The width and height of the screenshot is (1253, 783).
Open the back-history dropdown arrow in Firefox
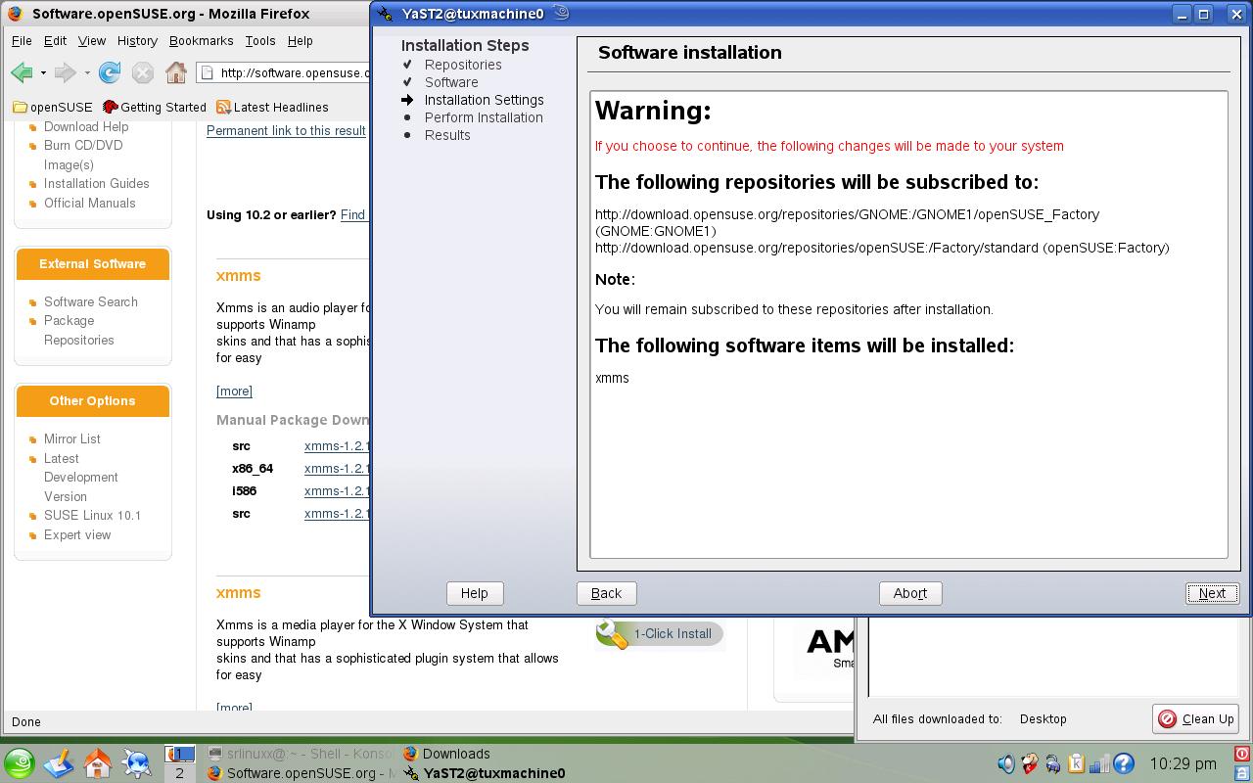click(43, 72)
